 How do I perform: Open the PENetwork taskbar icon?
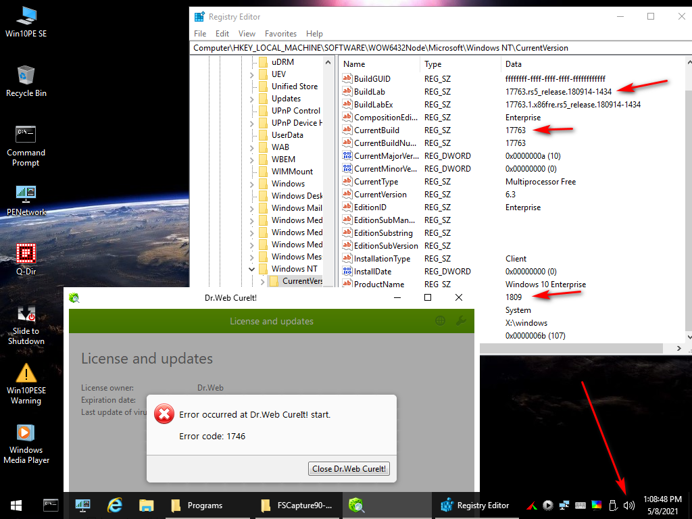[x=82, y=505]
